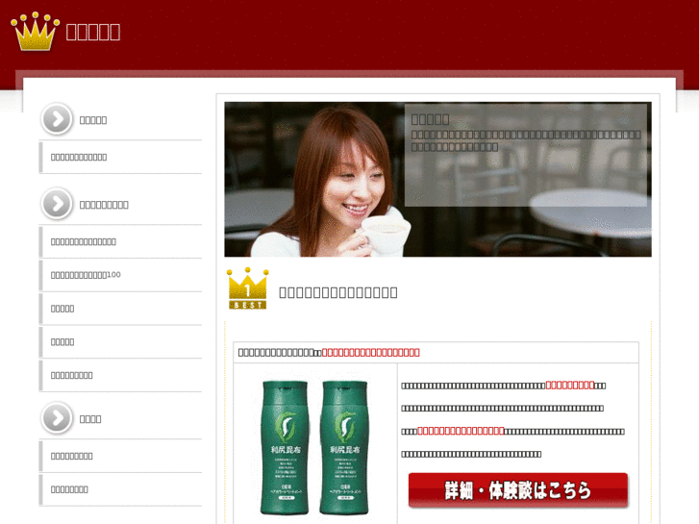Screen dimensions: 699x524
Task: Click the red 詳細・体験談はこちら button
Action: [x=518, y=490]
